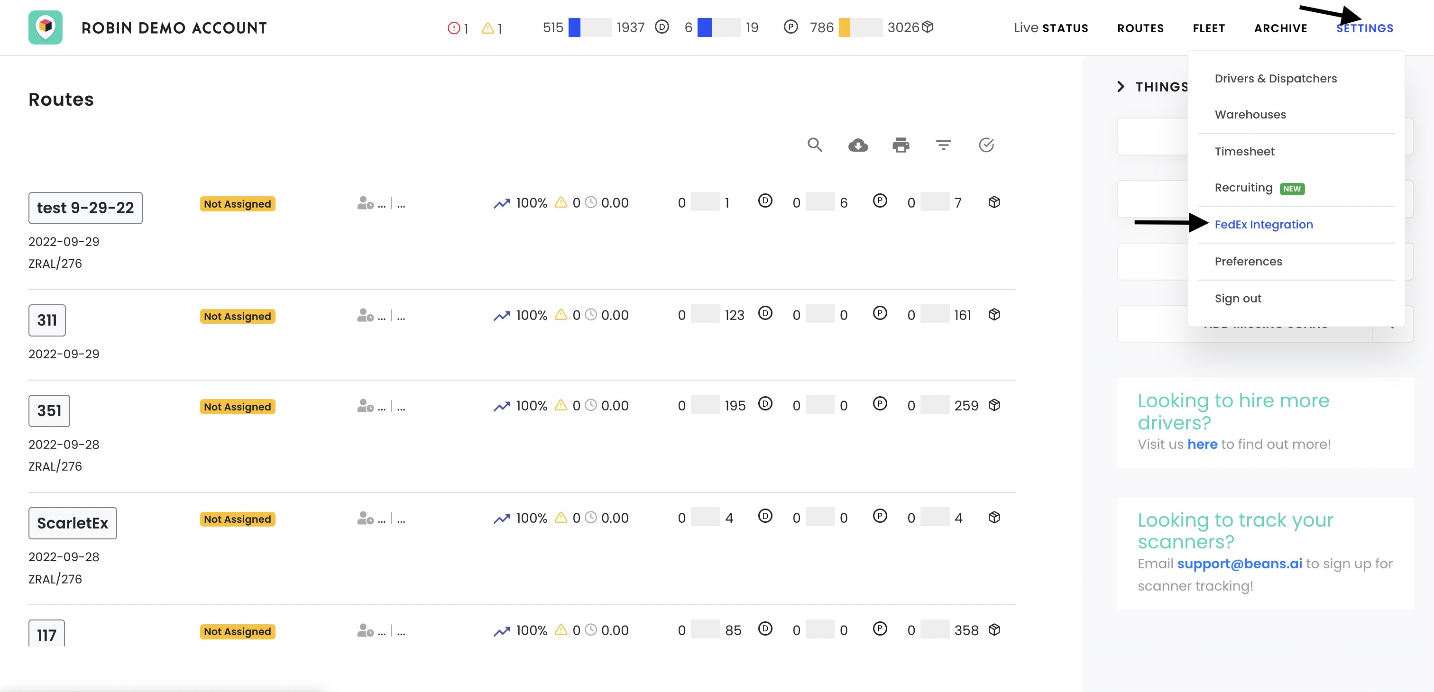This screenshot has width=1434, height=692.
Task: Click the Beans logo in header
Action: coord(46,27)
